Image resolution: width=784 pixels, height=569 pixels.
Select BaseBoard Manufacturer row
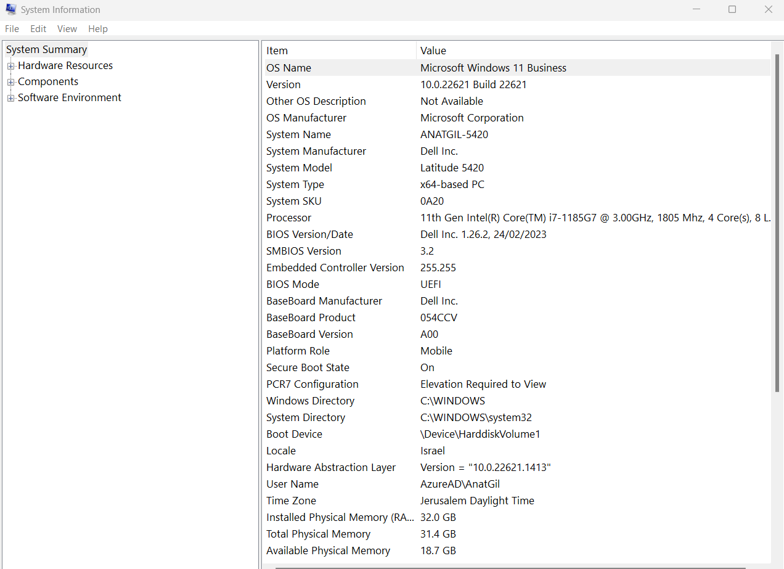(x=518, y=301)
